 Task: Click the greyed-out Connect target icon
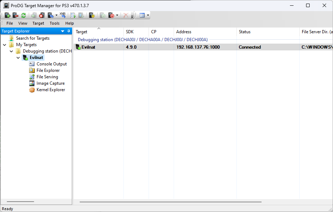tap(34, 15)
